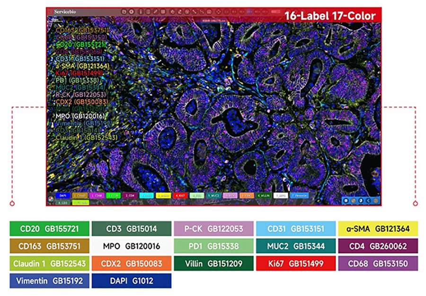Toggle the 4_Ki67 red channel chip
Image resolution: width=426 pixels, height=296 pixels.
[180, 195]
